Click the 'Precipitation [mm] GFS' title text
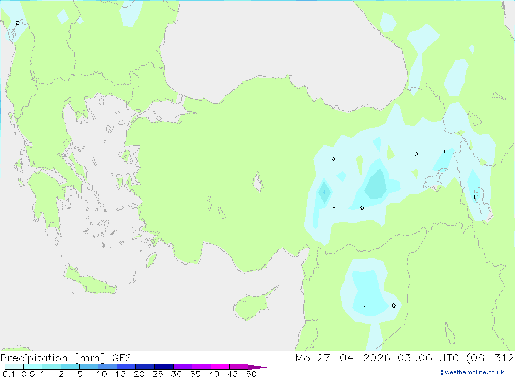Screen dimensions: 515x377 coord(66,358)
